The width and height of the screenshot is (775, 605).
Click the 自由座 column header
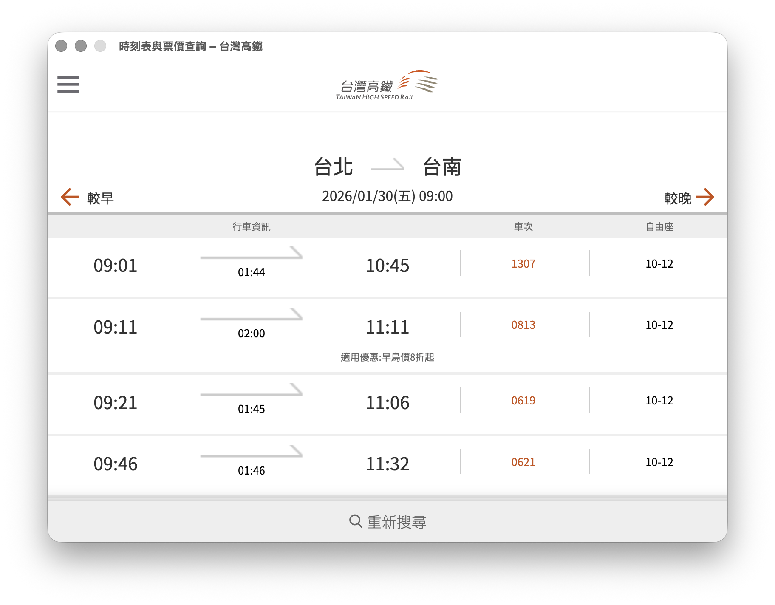coord(659,227)
